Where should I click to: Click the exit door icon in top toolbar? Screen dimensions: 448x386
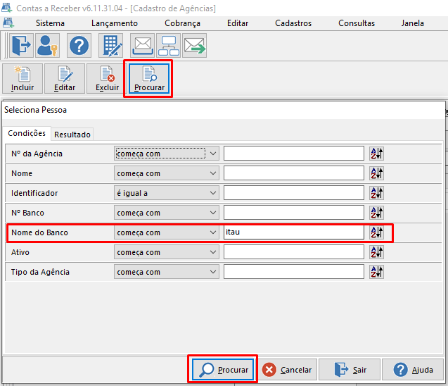pyautogui.click(x=21, y=46)
